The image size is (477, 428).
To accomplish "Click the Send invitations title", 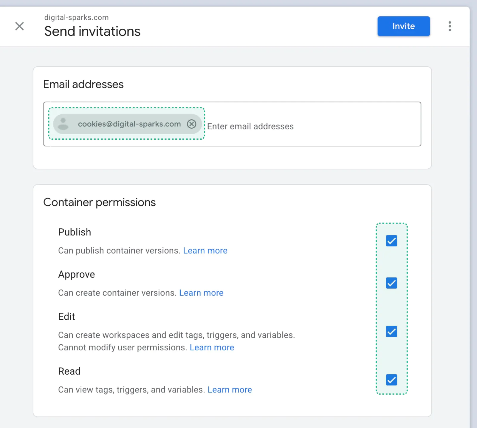I will pyautogui.click(x=92, y=31).
